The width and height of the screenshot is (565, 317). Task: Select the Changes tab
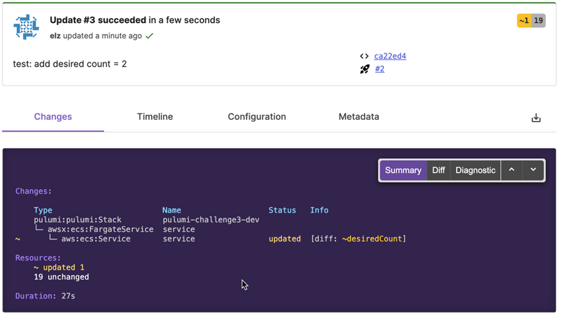click(53, 117)
